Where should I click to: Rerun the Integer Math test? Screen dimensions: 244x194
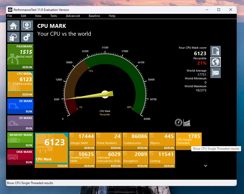tap(82, 148)
